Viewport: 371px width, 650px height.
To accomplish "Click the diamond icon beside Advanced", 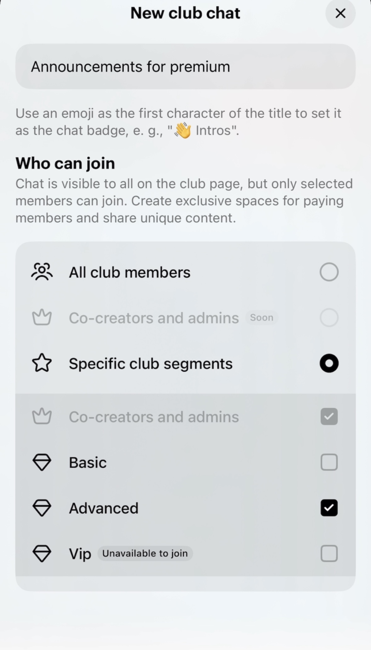I will [42, 508].
